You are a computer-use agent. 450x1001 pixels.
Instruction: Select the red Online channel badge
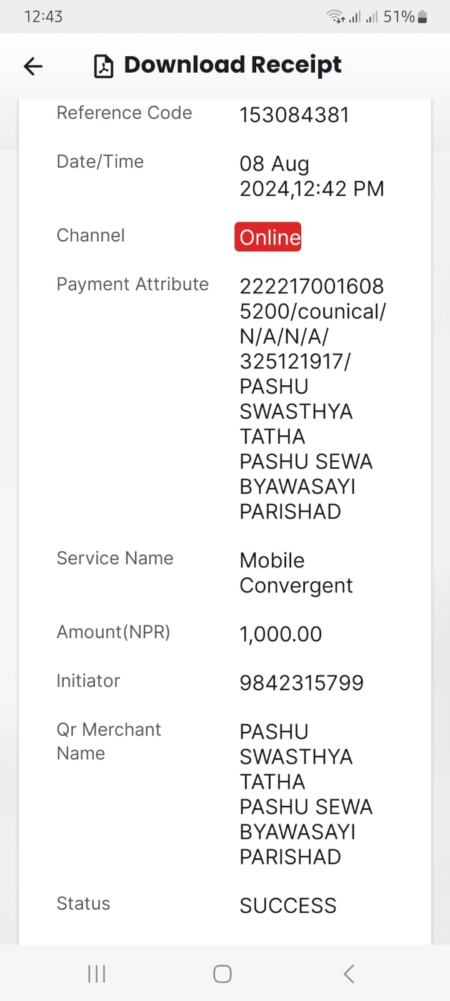point(268,236)
